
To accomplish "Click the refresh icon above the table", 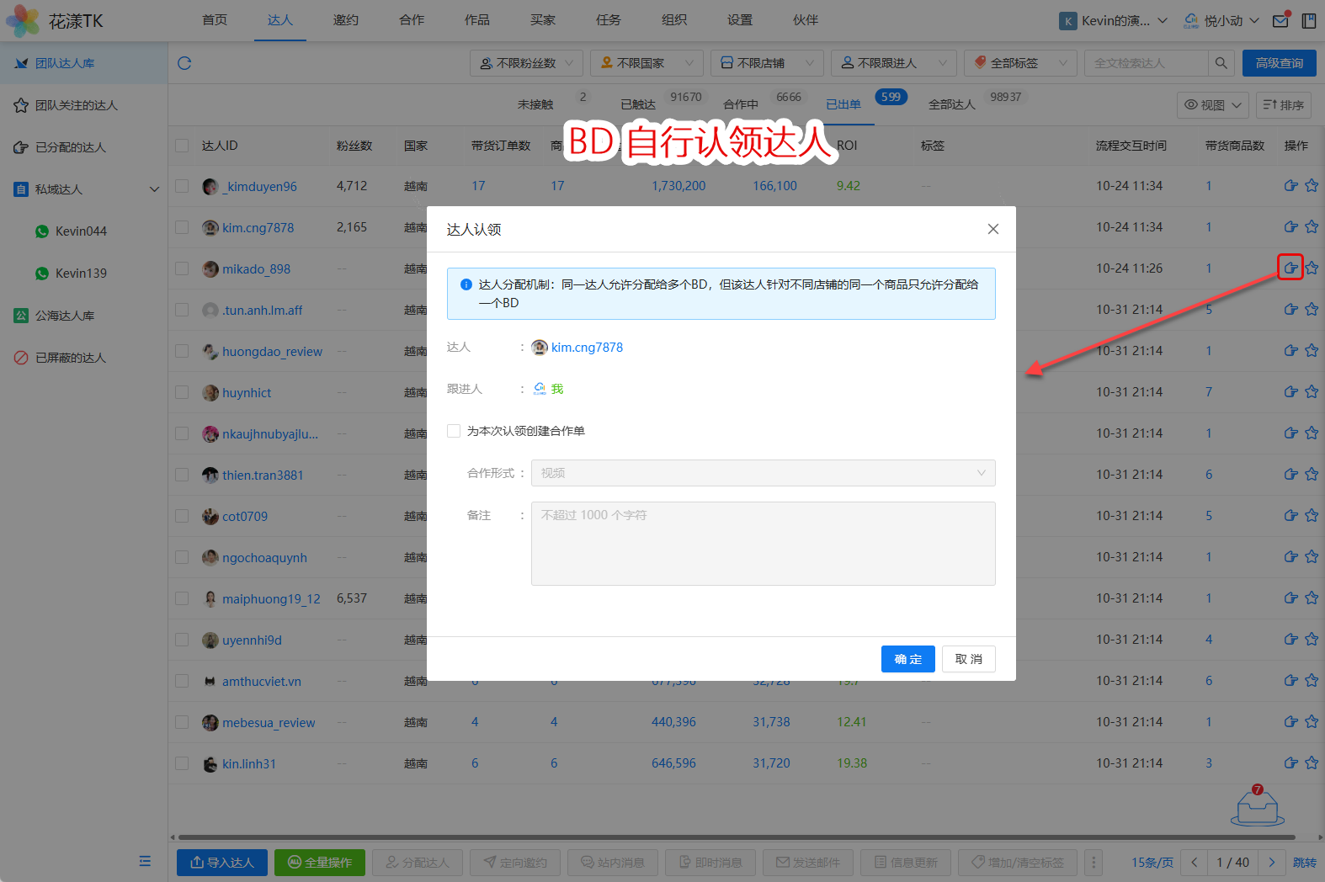I will [x=184, y=63].
